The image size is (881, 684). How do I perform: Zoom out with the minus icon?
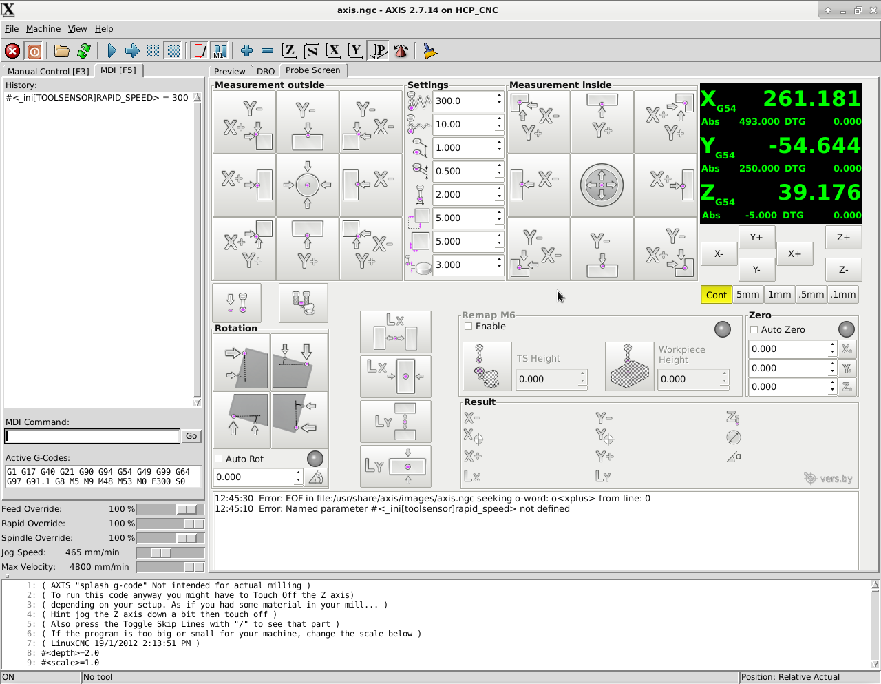click(267, 51)
